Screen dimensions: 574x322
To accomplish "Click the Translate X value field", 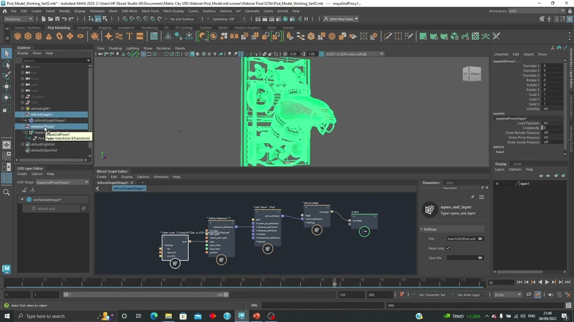I will tap(552, 66).
